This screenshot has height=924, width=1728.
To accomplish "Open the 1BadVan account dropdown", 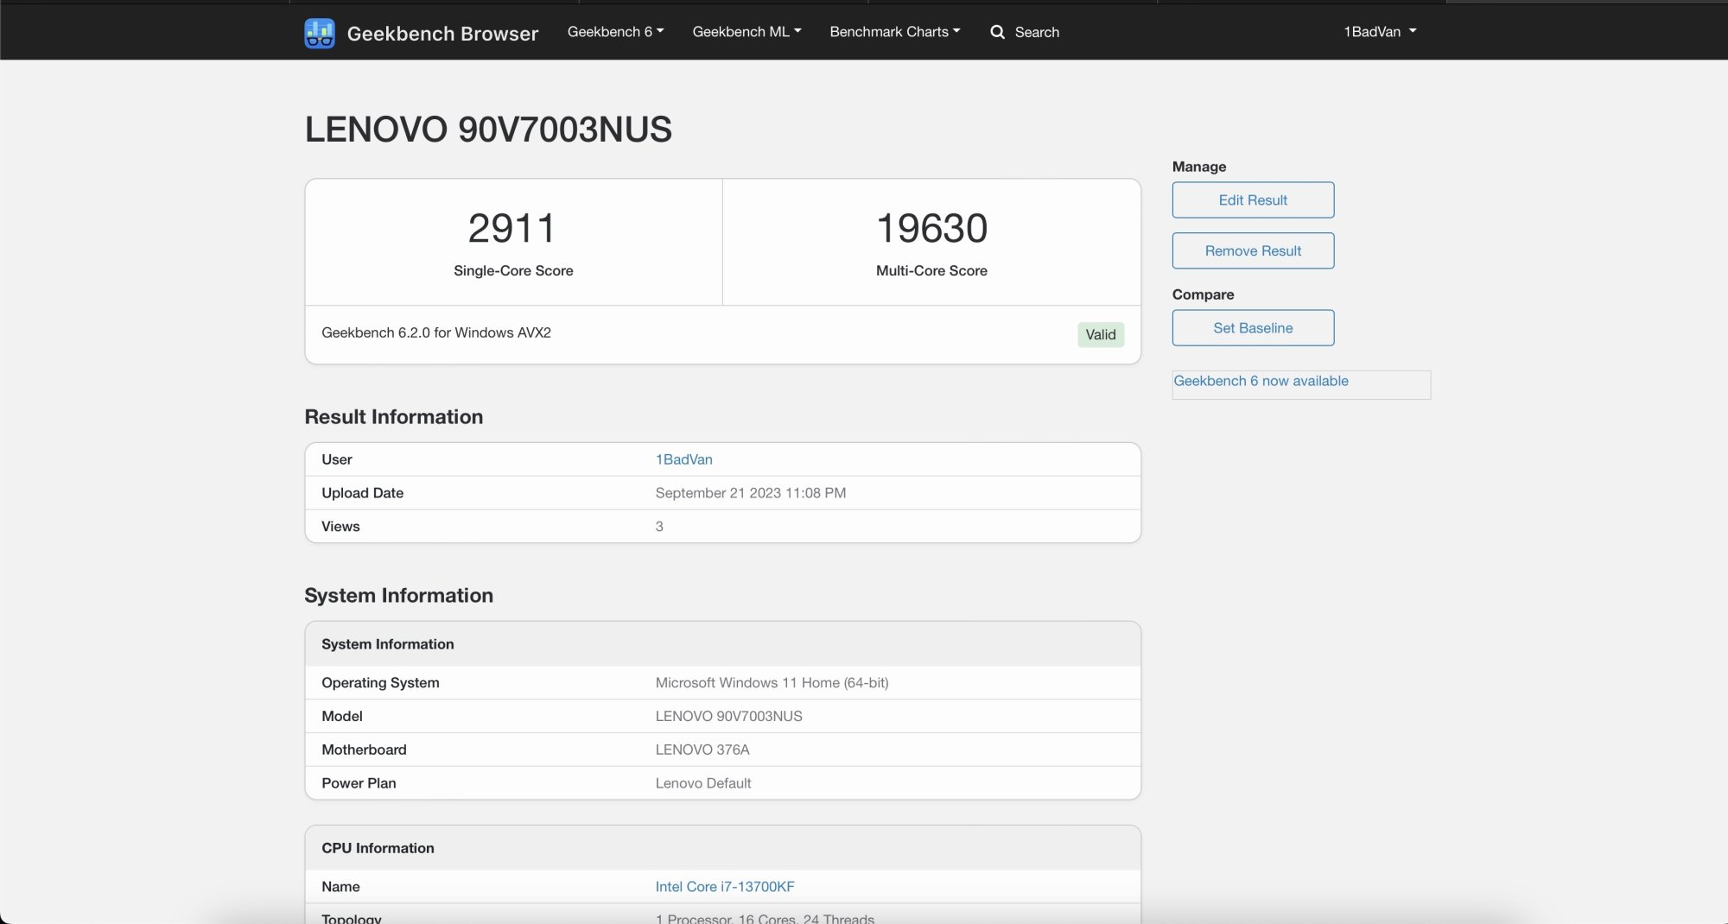I will point(1380,32).
